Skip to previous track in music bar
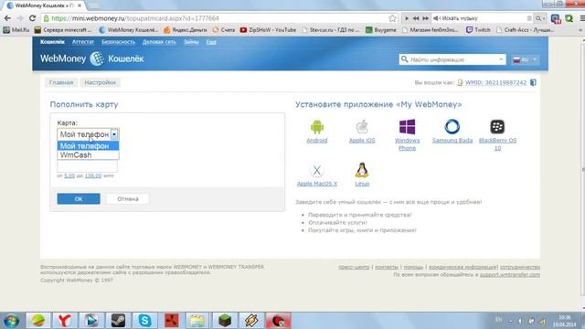The image size is (585, 329). click(416, 18)
